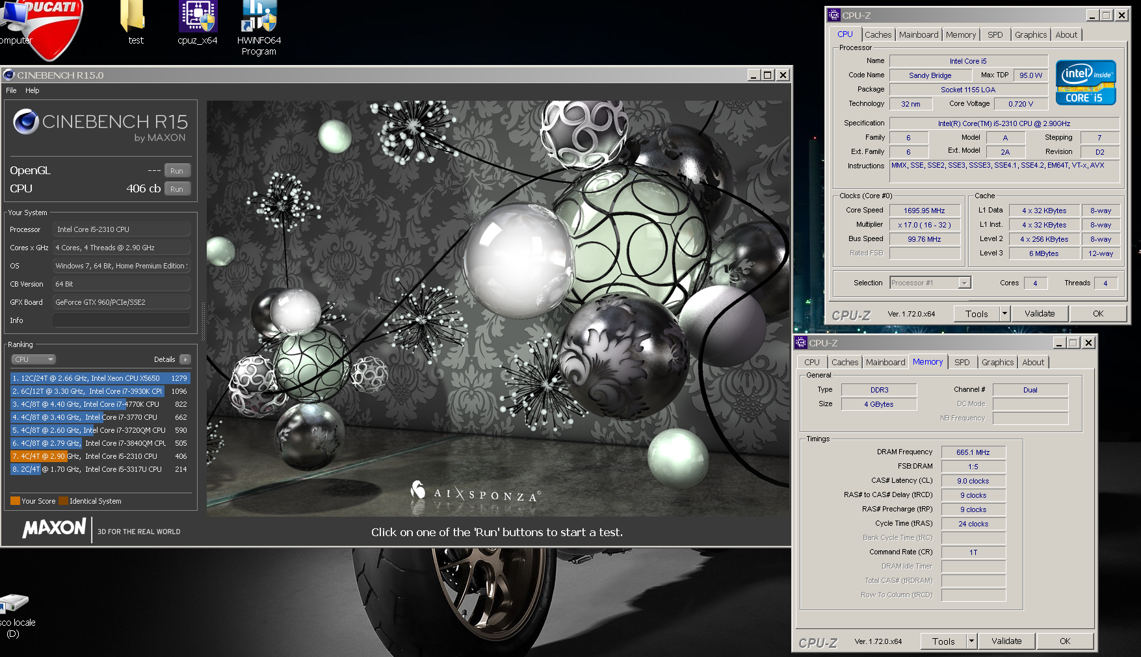The height and width of the screenshot is (657, 1141).
Task: Select Core i7-4770K ranking row
Action: click(x=100, y=404)
